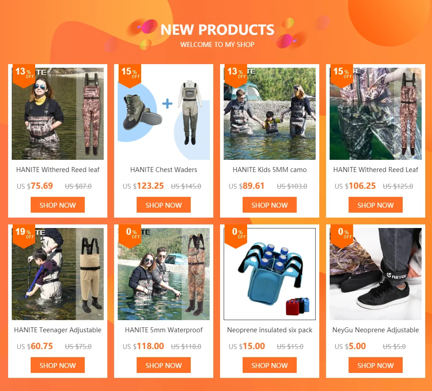This screenshot has width=432, height=391.
Task: Click 0% OFF badge on 5mm Waterproof waders
Action: pos(130,236)
